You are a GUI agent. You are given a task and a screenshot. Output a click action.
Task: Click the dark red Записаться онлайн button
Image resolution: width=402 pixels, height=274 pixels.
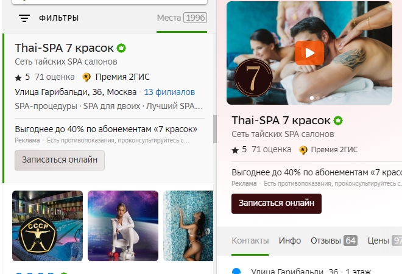click(x=277, y=203)
